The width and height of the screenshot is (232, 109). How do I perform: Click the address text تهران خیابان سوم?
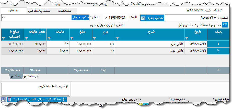[101, 25]
